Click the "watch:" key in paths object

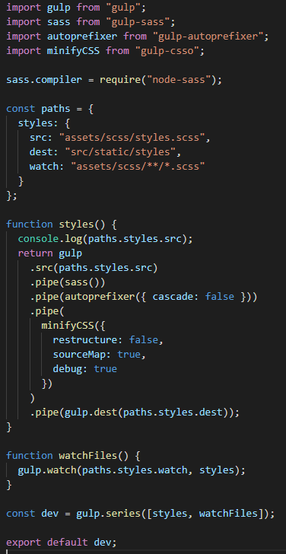pos(47,167)
